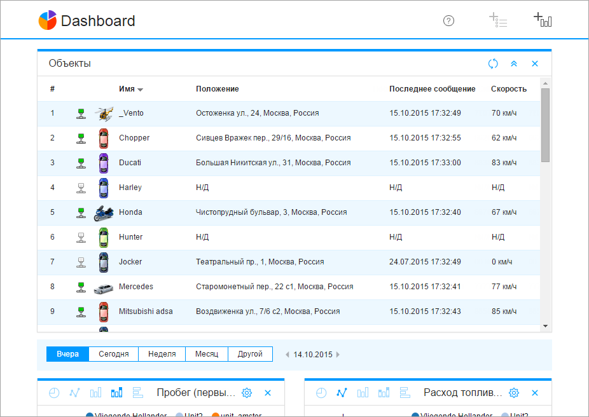The image size is (589, 417).
Task: Choose horizontal bar chart in Расход топлива panel
Action: [x=405, y=393]
